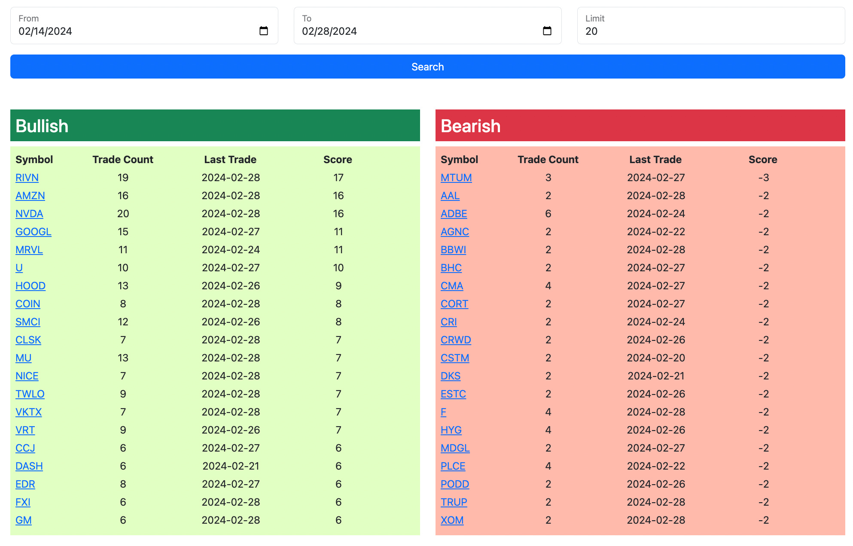This screenshot has height=546, width=853.
Task: Open the PODD symbol link
Action: [455, 484]
